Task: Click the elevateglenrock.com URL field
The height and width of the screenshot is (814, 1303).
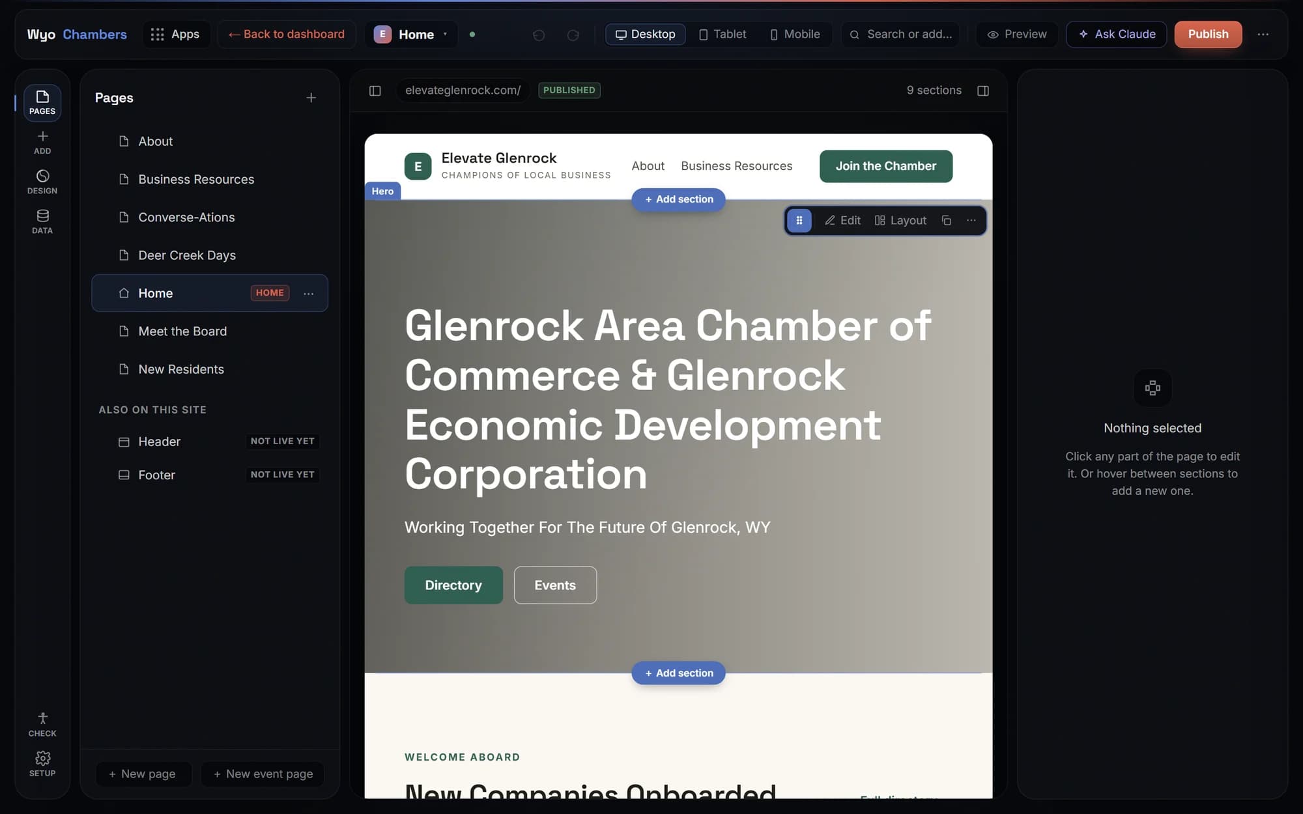Action: pyautogui.click(x=463, y=91)
